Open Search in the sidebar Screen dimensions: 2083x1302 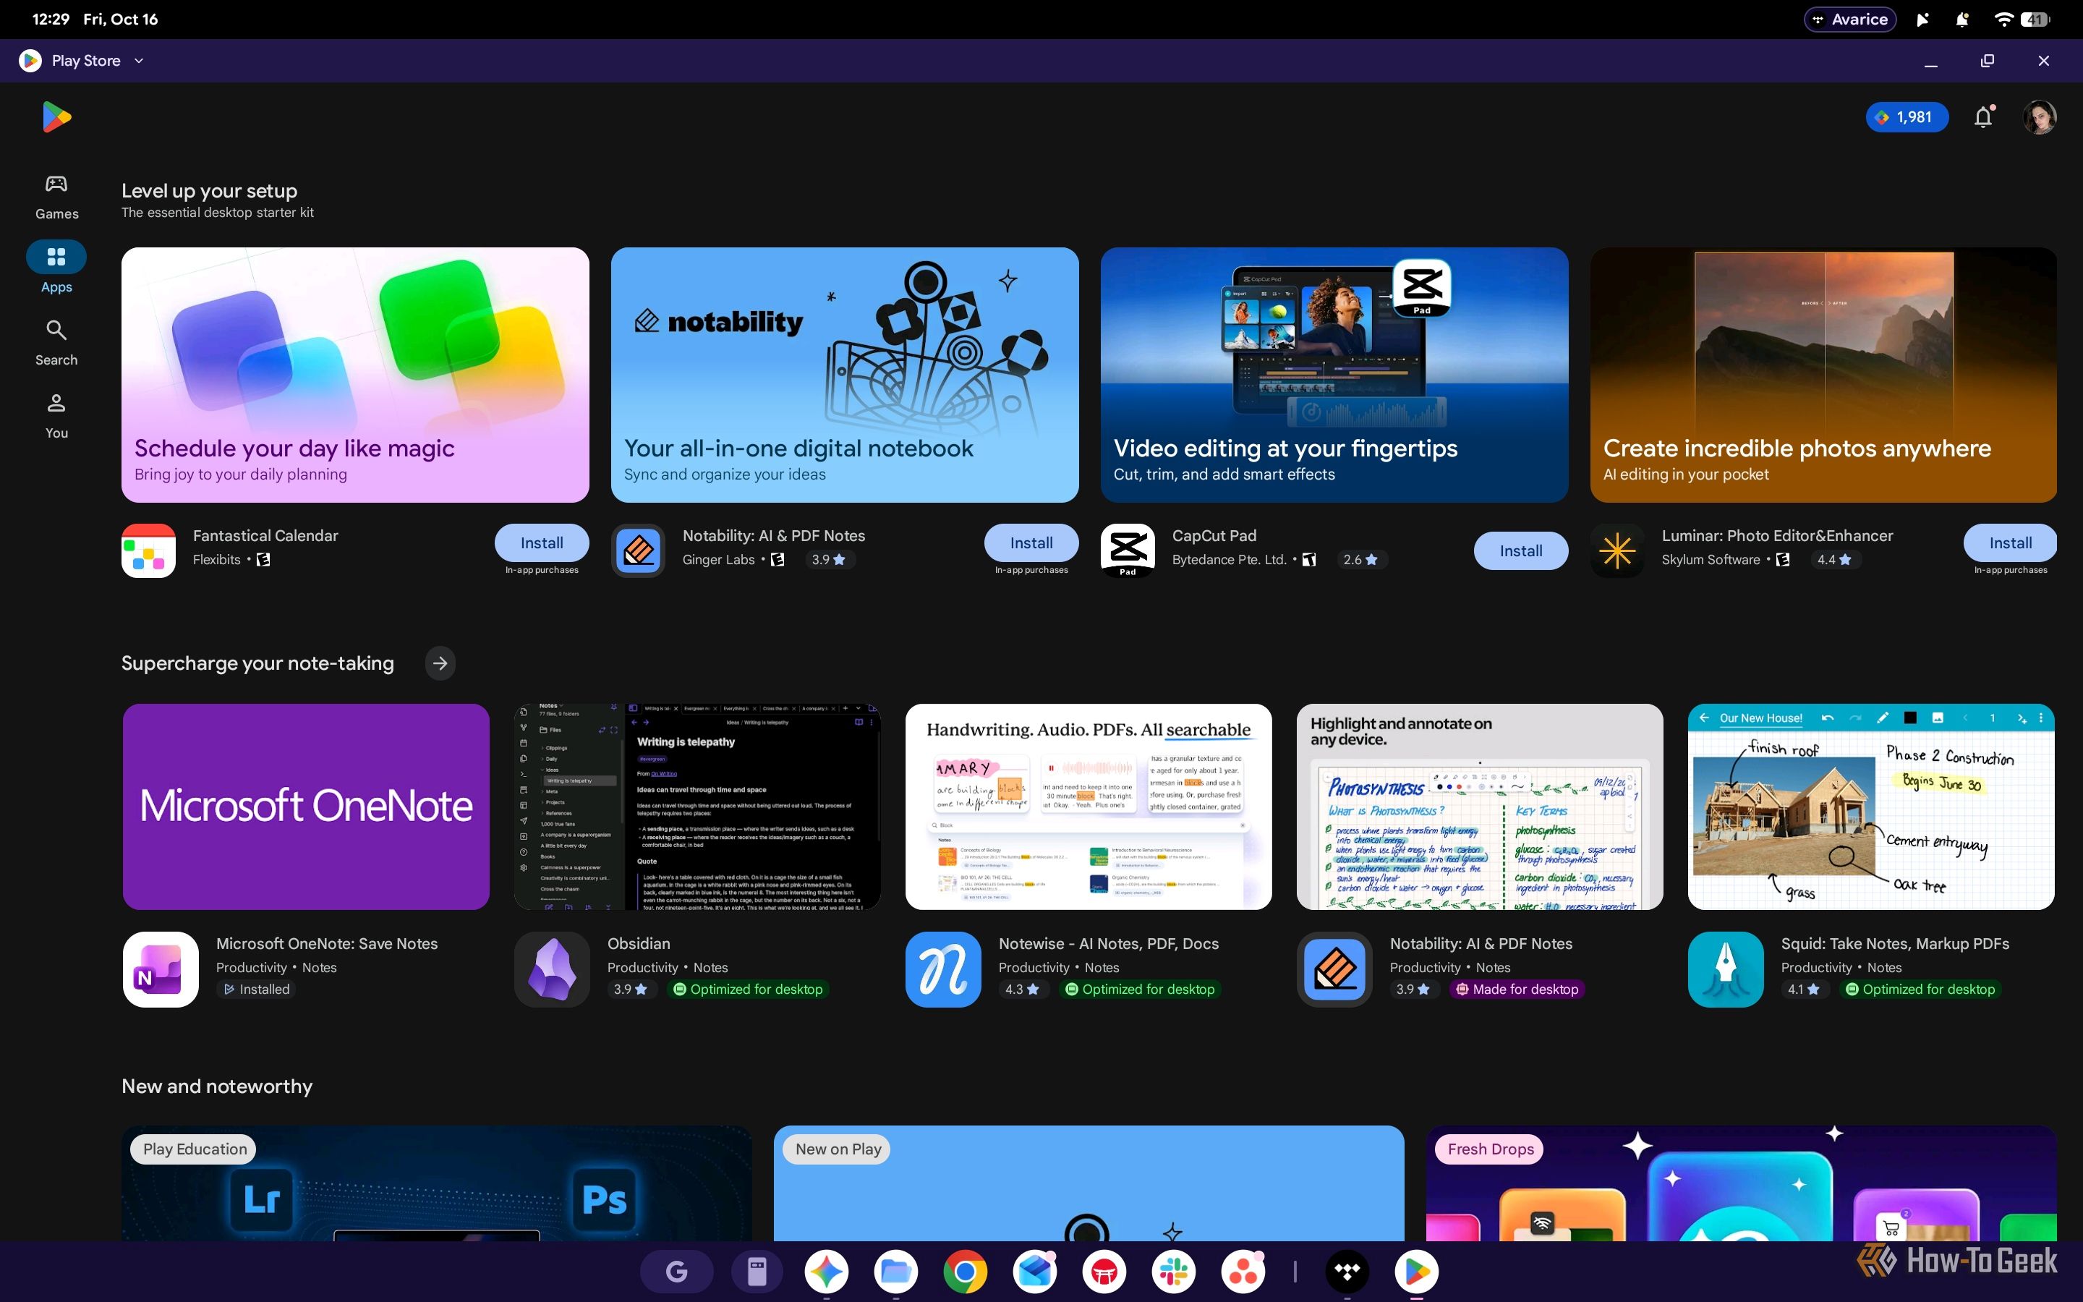point(57,343)
